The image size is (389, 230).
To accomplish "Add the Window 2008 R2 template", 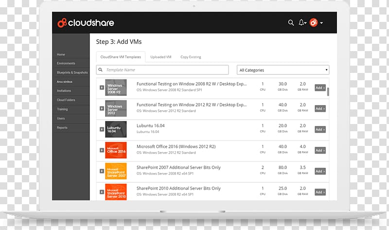I will click(320, 88).
